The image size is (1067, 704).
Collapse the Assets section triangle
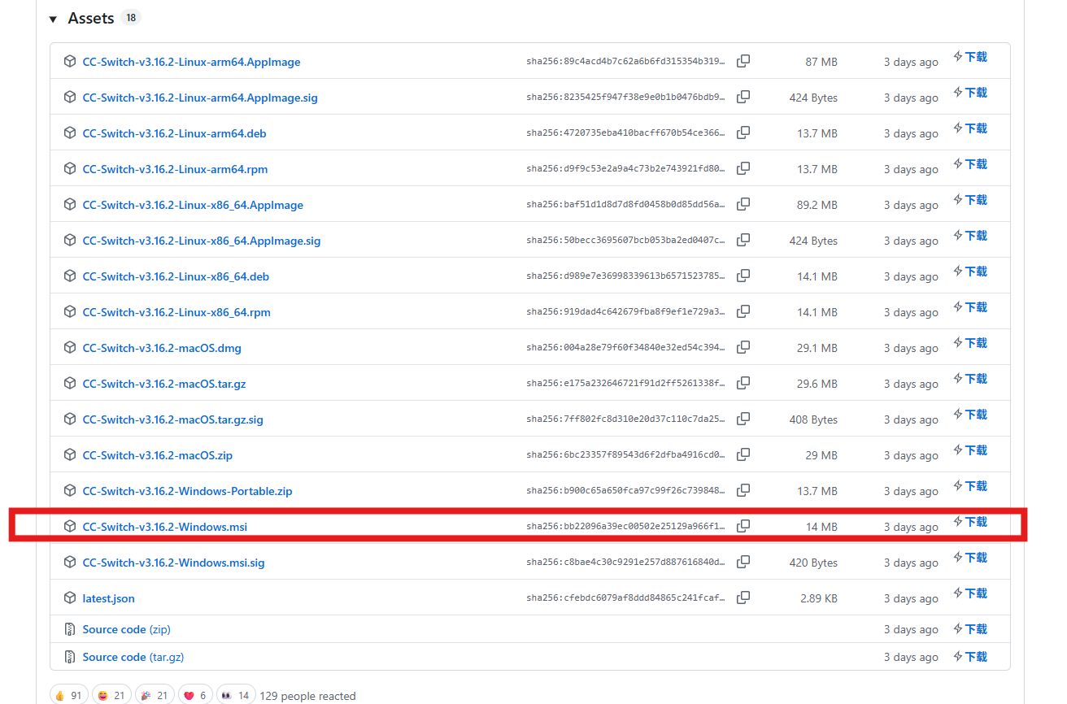(x=53, y=19)
